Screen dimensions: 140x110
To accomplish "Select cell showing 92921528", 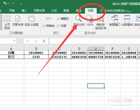I will pyautogui.click(x=113, y=57).
